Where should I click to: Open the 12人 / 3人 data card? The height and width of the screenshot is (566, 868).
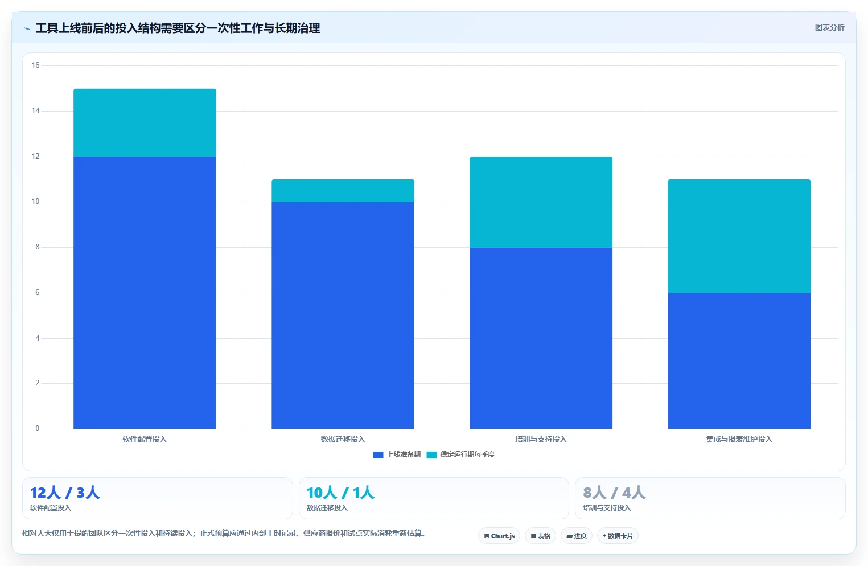(158, 498)
